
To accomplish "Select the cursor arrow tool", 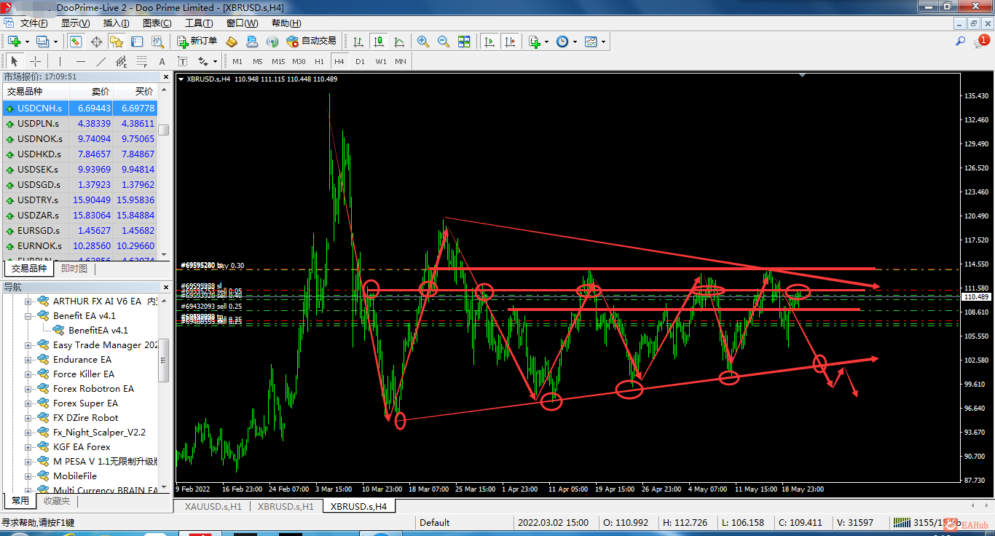I will [x=15, y=61].
